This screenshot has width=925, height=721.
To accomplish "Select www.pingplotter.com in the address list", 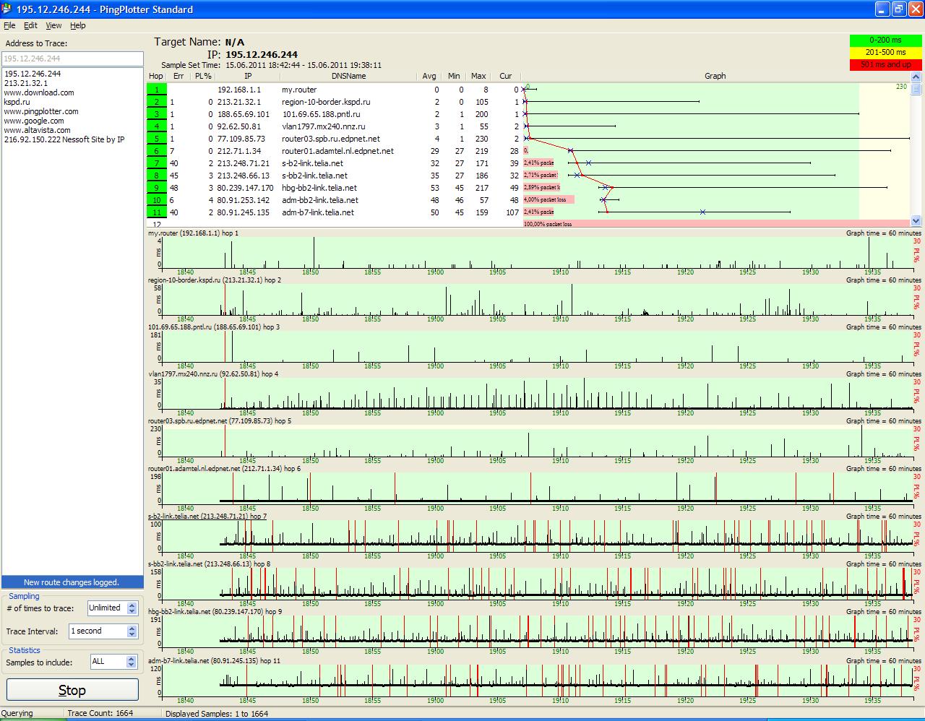I will click(x=41, y=111).
